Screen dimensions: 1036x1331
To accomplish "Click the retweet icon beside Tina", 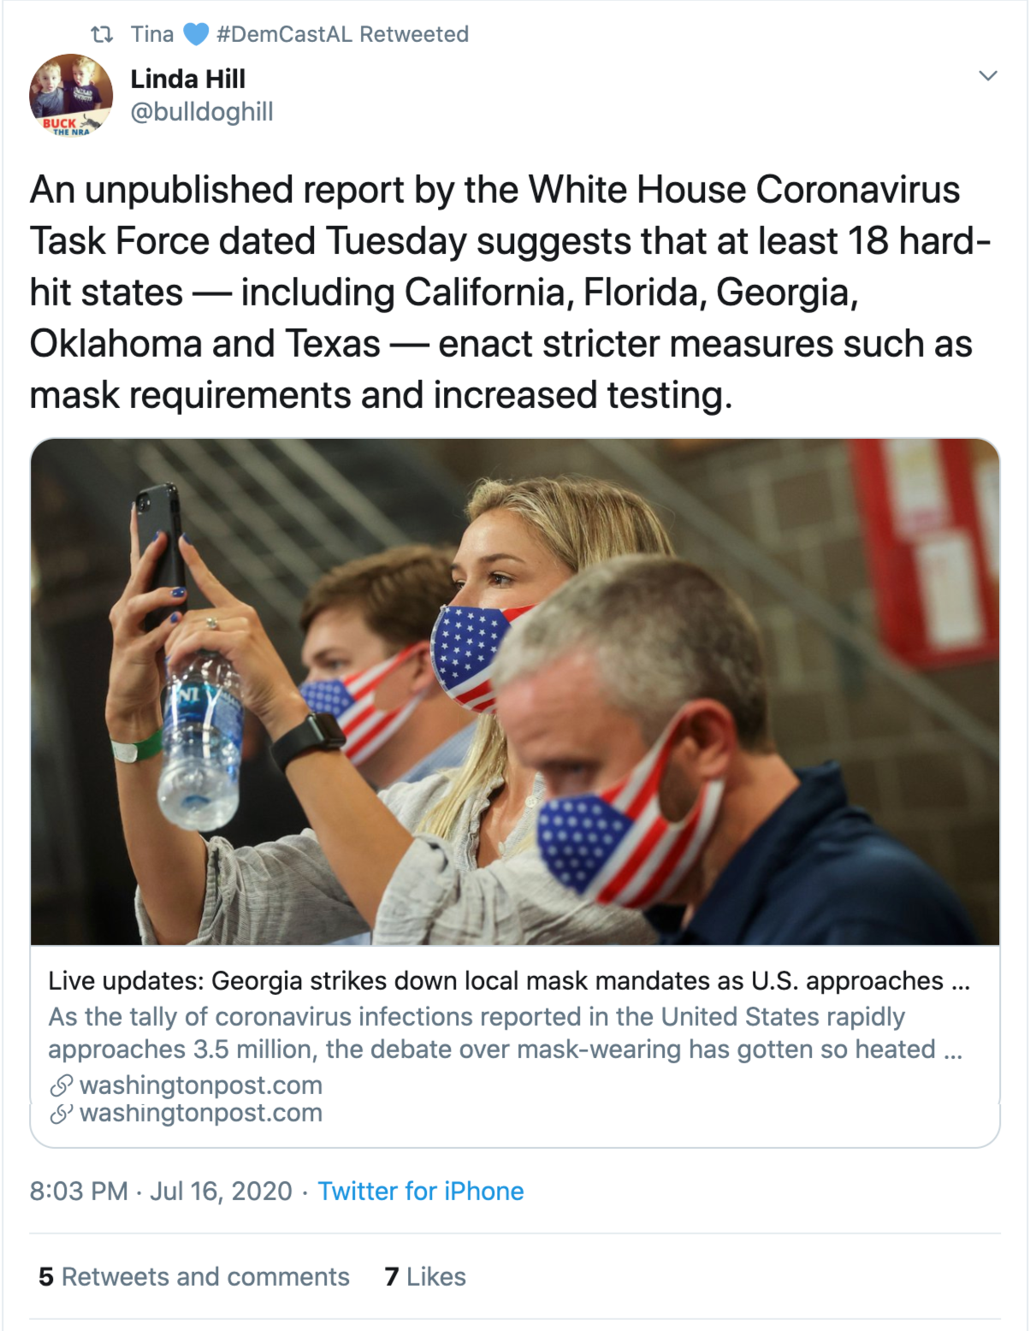I will (x=102, y=34).
